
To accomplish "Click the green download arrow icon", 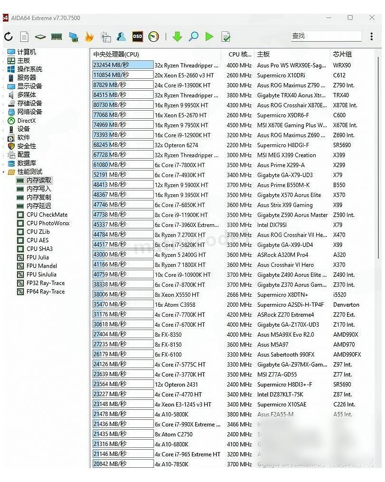I will coord(177,37).
